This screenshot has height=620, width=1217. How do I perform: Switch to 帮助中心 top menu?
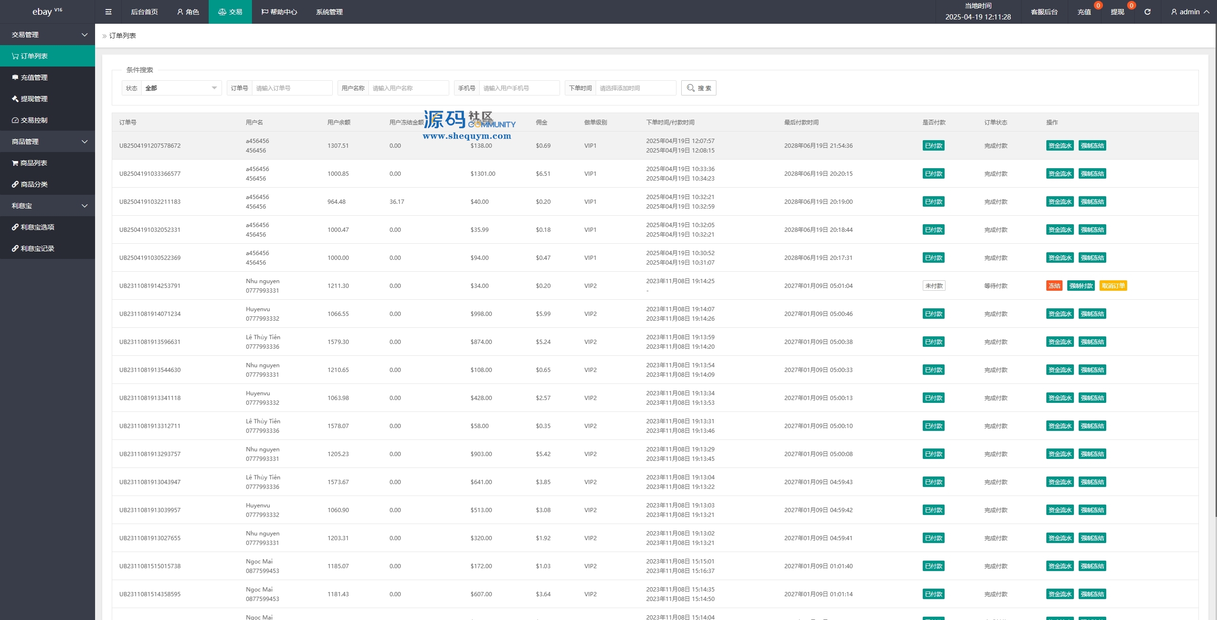click(x=279, y=12)
